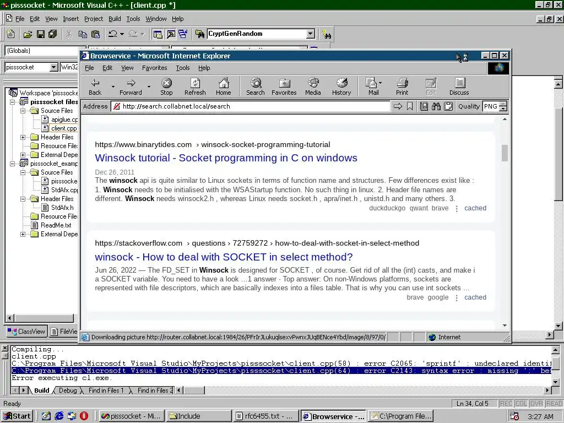Viewport: 564px width, 423px height.
Task: Click the Undo arrow icon
Action: (113, 34)
